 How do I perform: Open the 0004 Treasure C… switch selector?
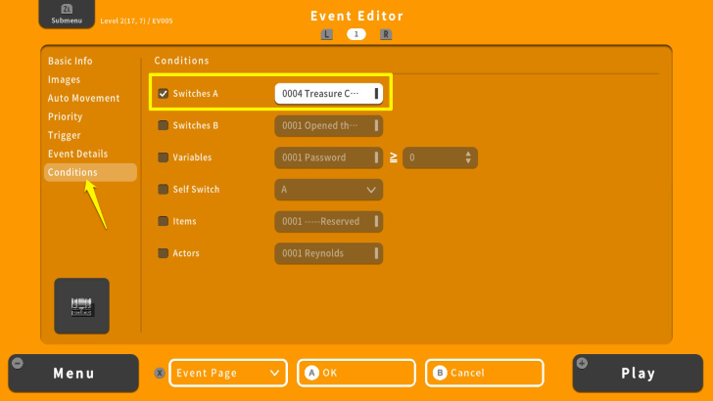[x=329, y=94]
